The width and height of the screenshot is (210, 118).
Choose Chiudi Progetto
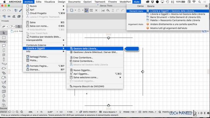tap(45, 13)
